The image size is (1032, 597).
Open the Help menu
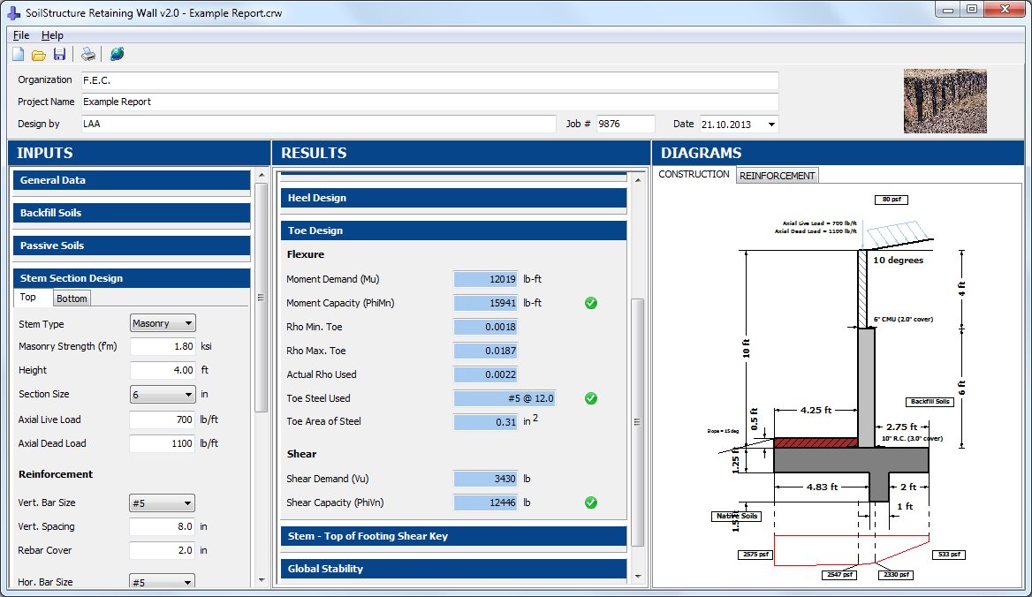[51, 34]
